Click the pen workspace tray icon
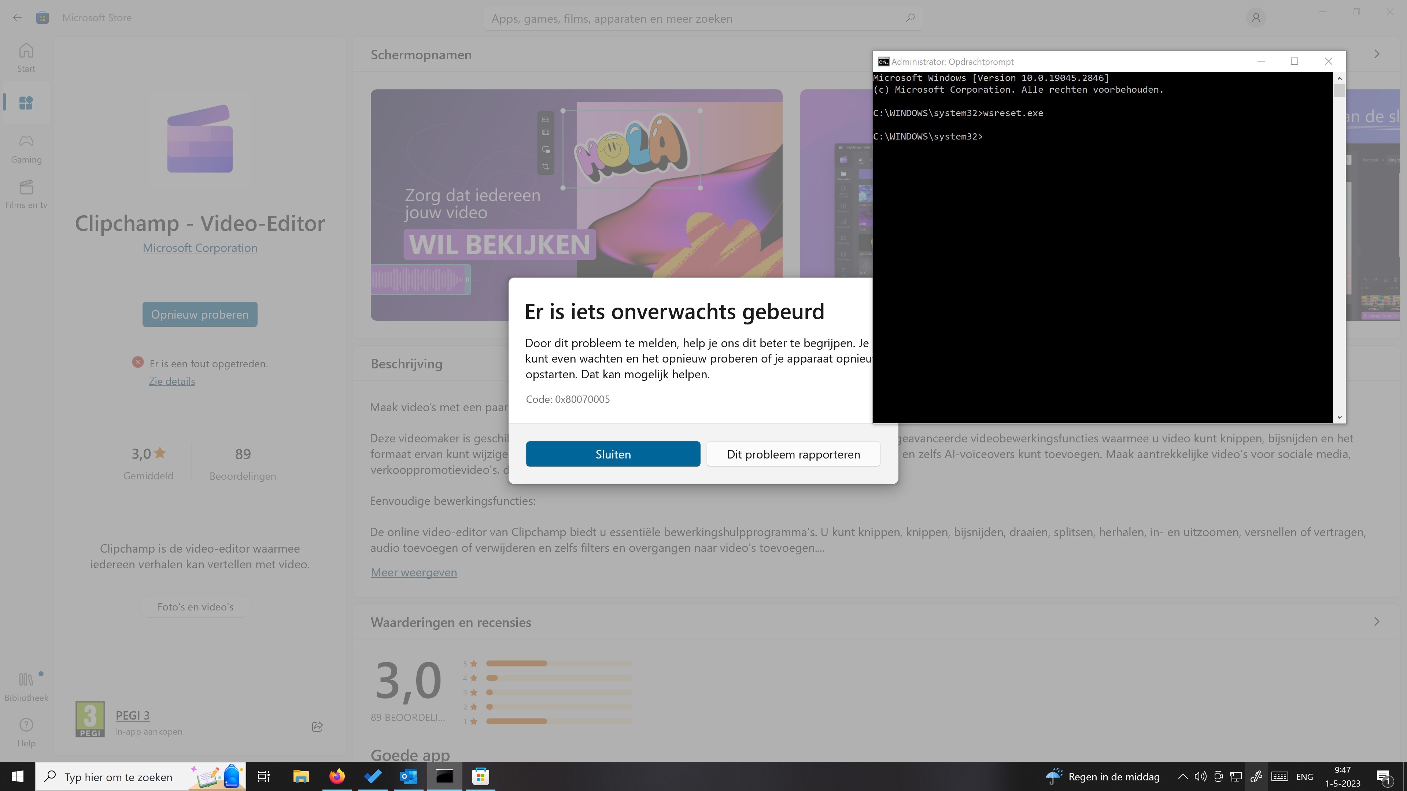 1256,776
